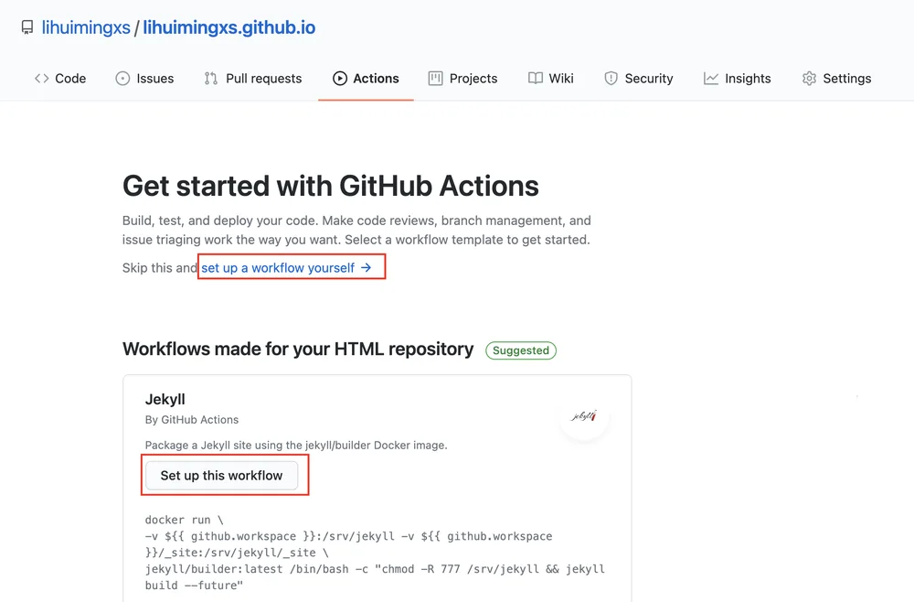The width and height of the screenshot is (914, 602).
Task: Click the Settings gear icon
Action: [809, 78]
